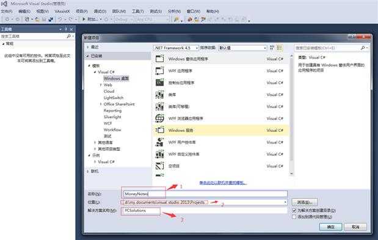Screen dimensions: 378x240
Task: Enable add to source control checkbox
Action: pyautogui.click(x=294, y=217)
